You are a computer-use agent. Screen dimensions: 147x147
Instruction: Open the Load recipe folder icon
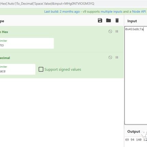pos(108,21)
